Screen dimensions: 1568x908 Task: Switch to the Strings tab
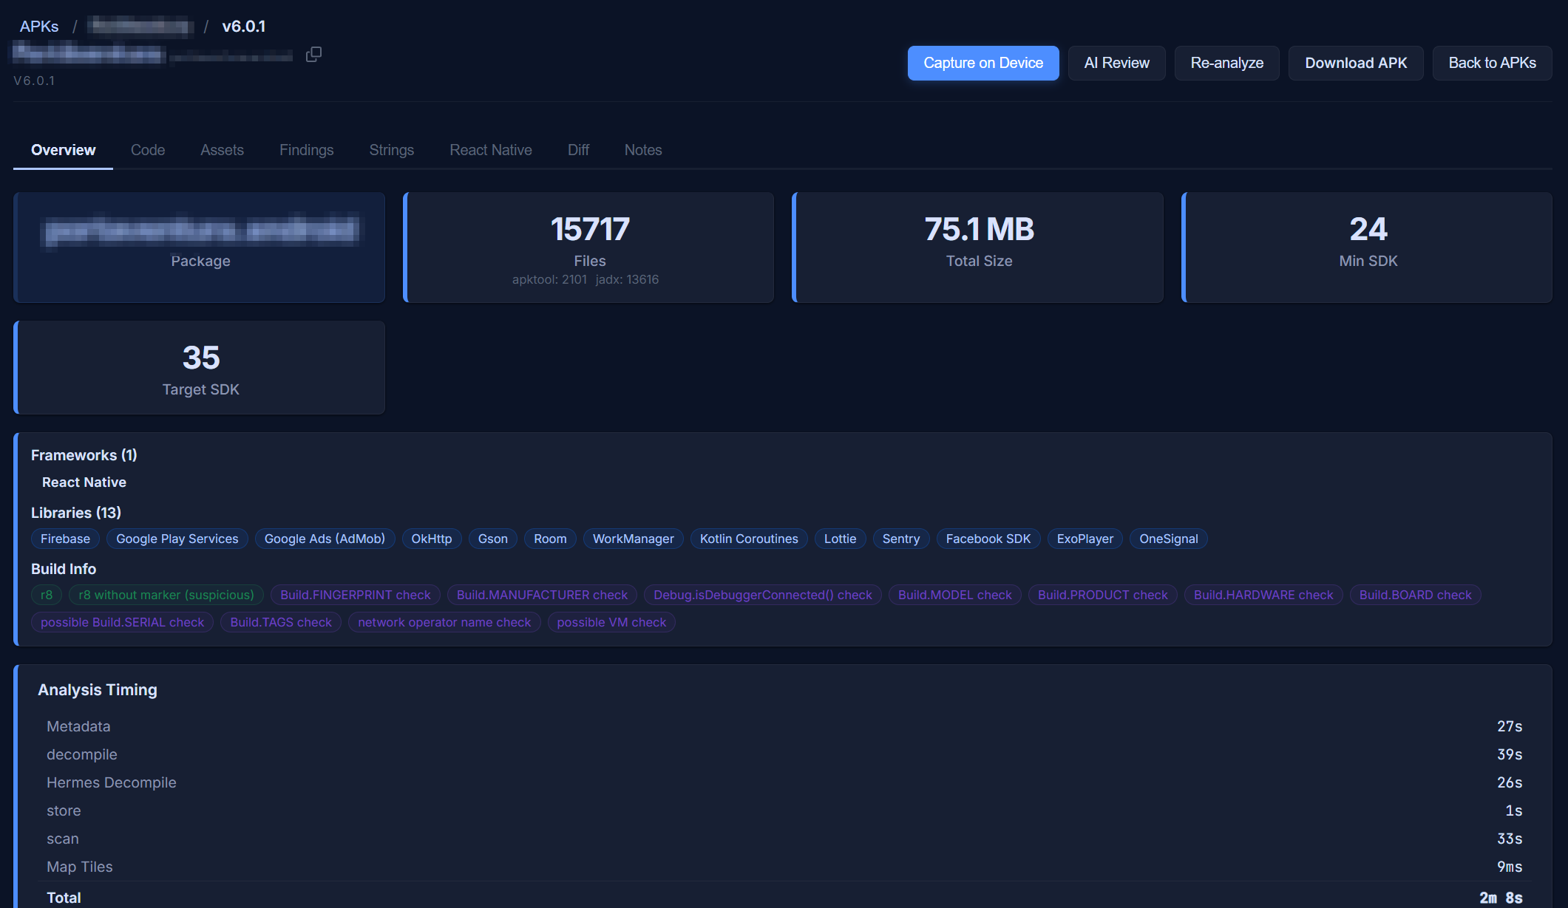coord(391,150)
